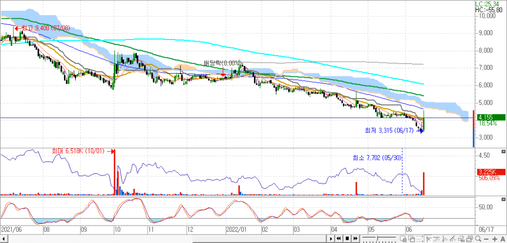Click the line chart icon after the crosshair arrow
The image size is (507, 243).
(436, 239)
